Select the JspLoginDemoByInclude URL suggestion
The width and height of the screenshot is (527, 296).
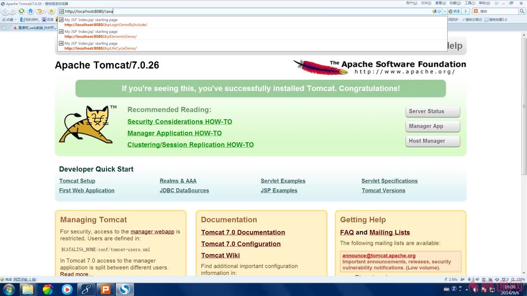252,22
